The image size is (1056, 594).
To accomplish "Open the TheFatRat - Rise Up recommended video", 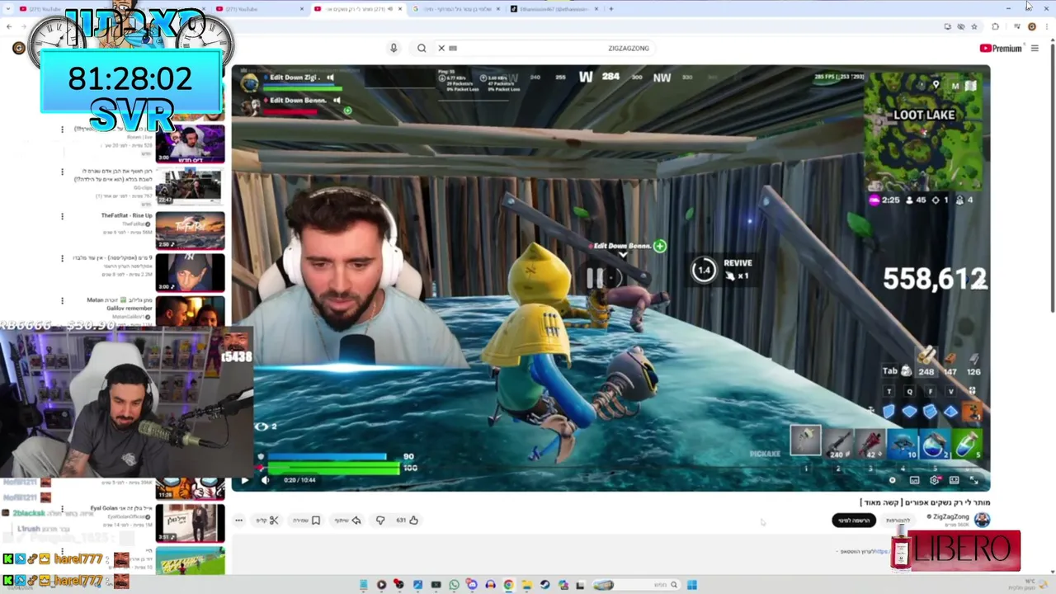I will (x=190, y=230).
